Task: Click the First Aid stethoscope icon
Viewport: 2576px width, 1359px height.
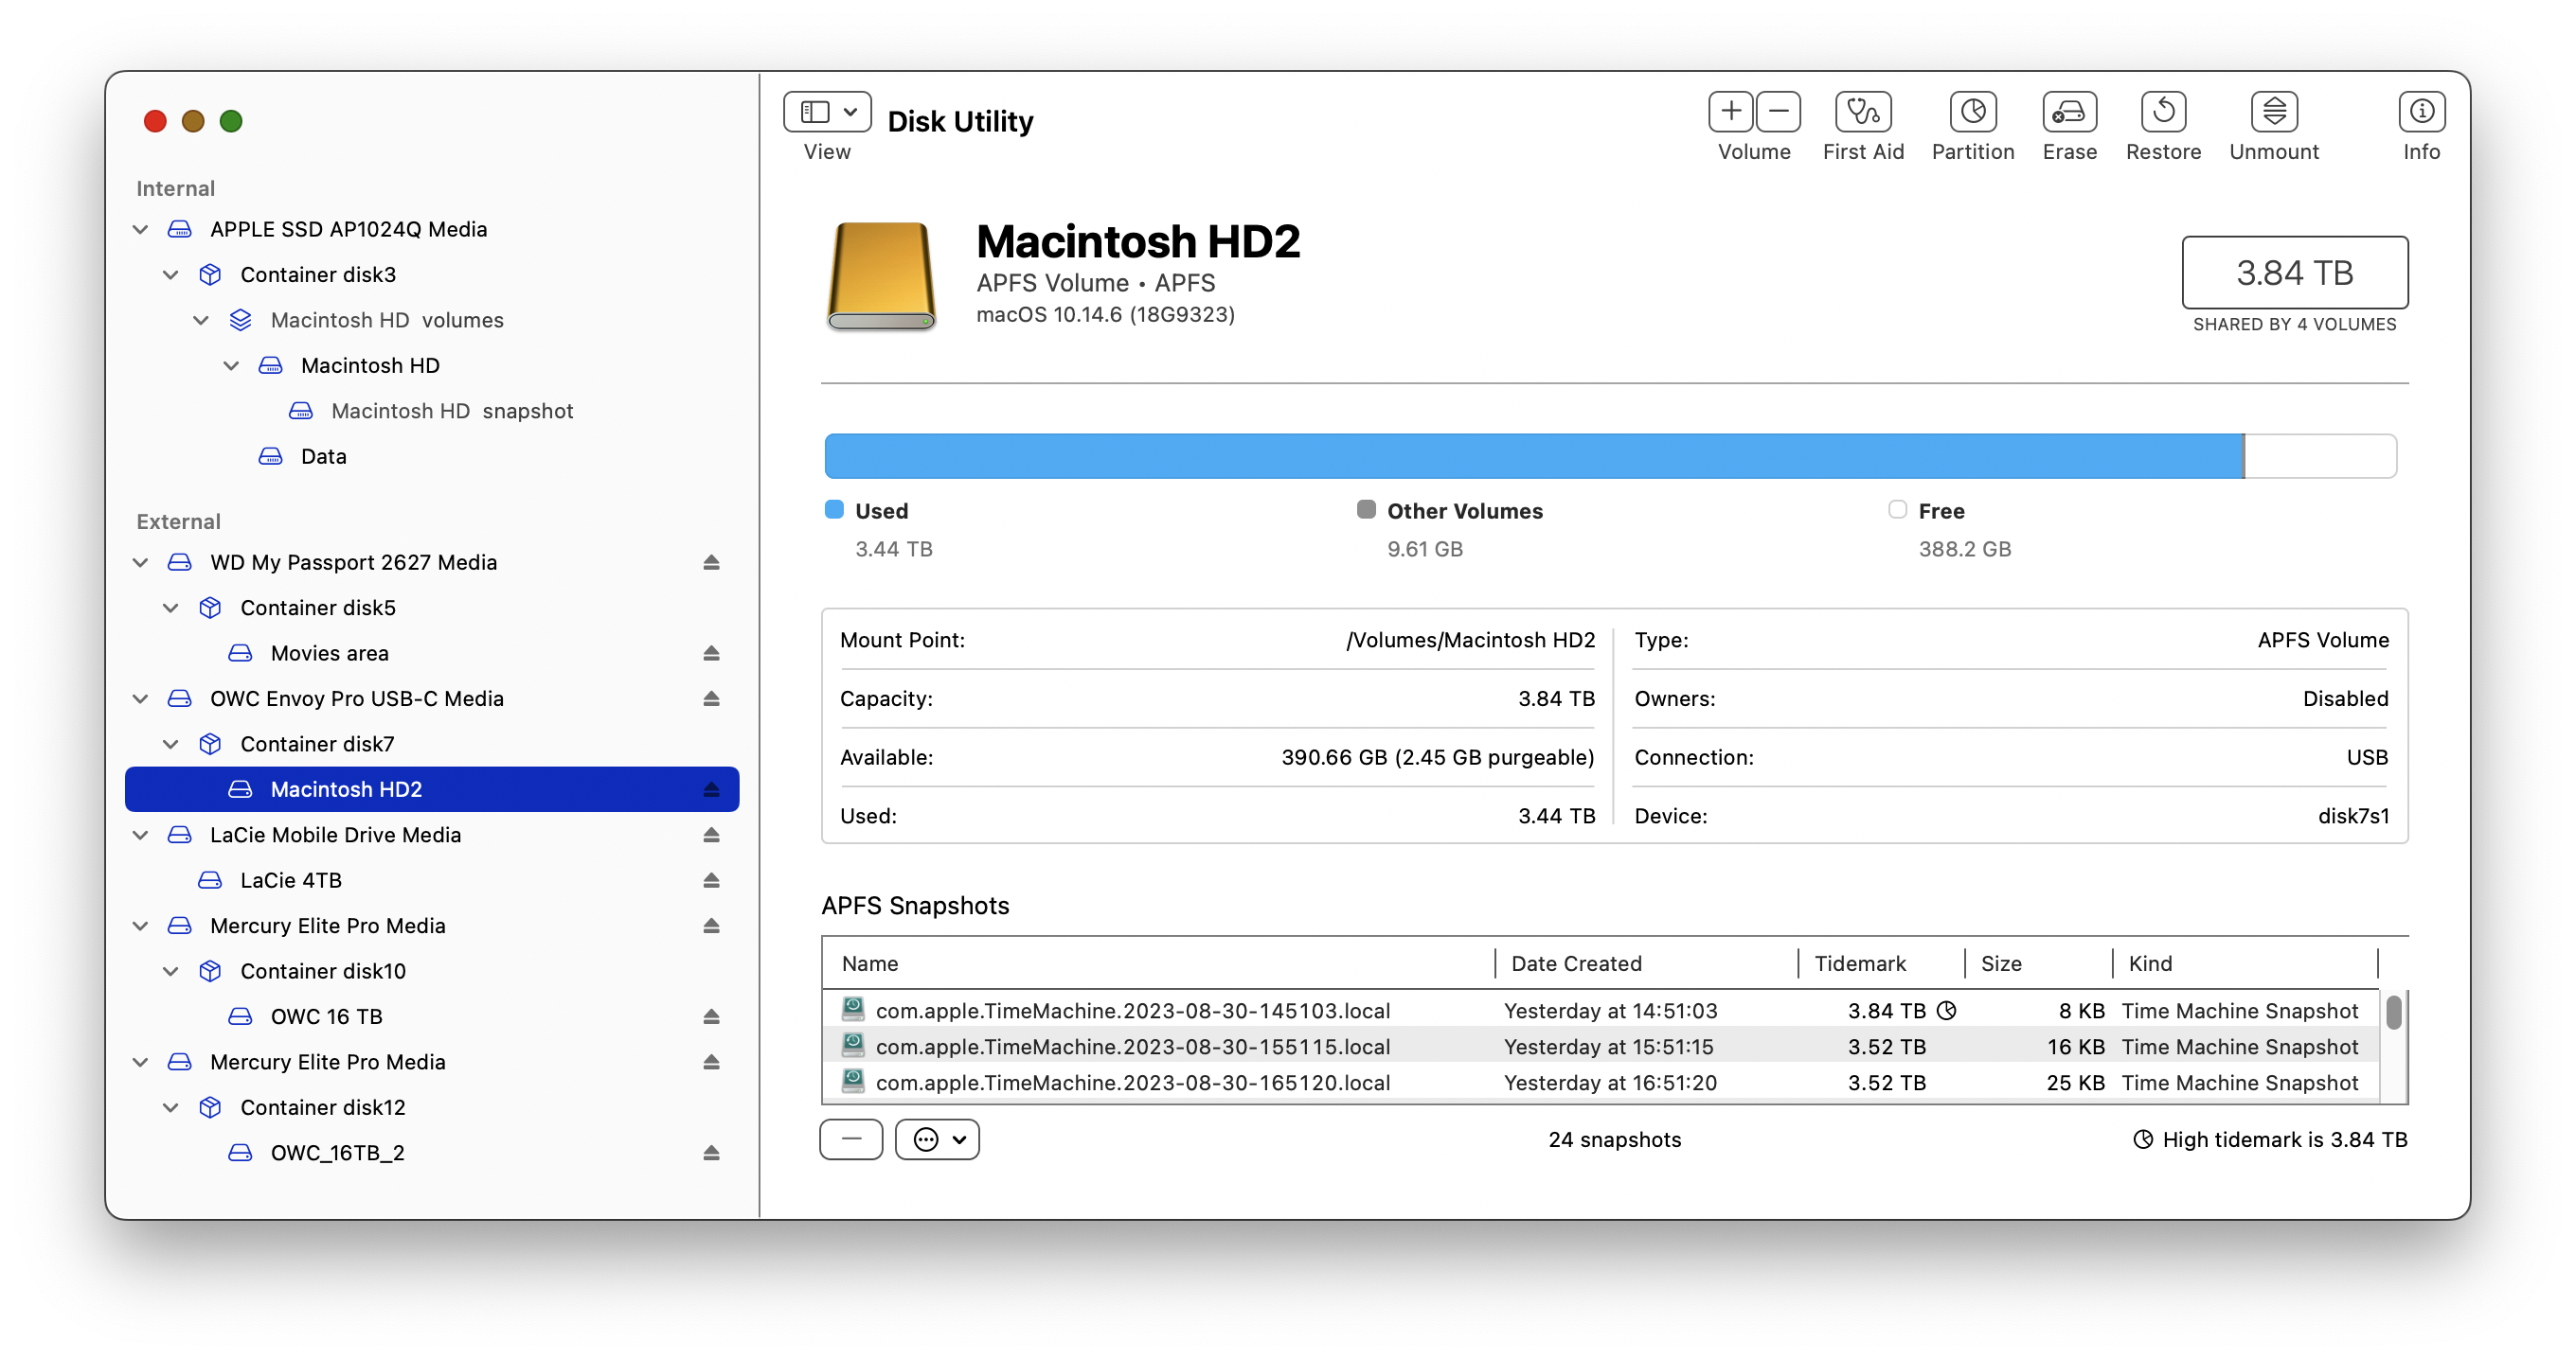Action: [1863, 112]
